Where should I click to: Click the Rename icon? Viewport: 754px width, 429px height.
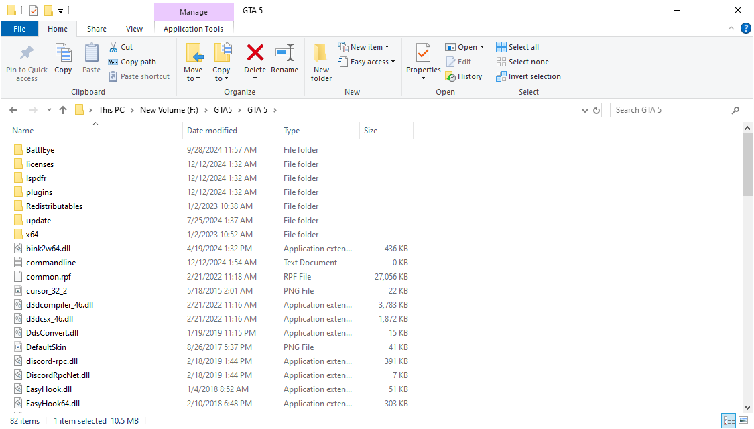285,53
